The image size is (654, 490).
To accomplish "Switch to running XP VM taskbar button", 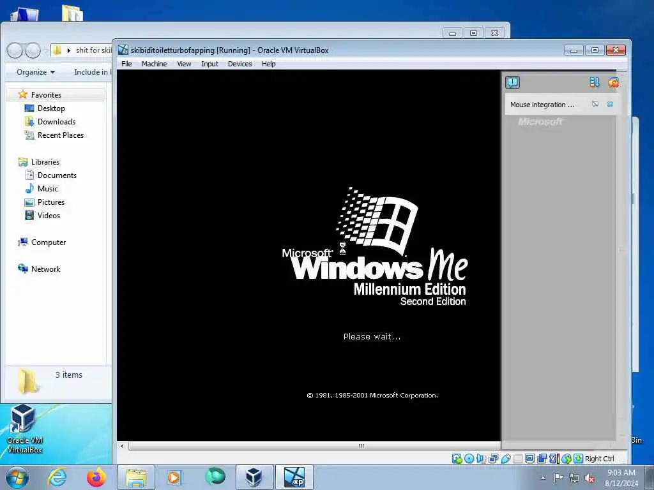I will [x=294, y=477].
